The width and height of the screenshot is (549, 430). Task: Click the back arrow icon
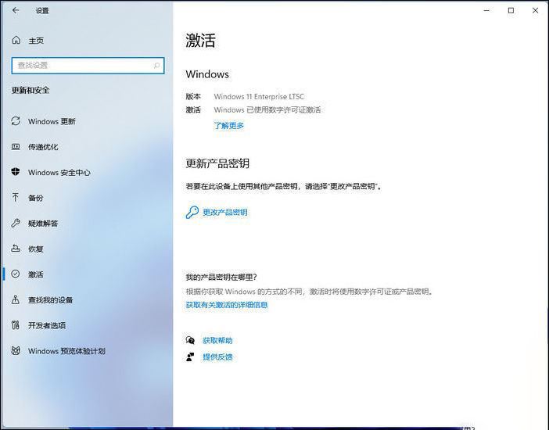pyautogui.click(x=16, y=10)
